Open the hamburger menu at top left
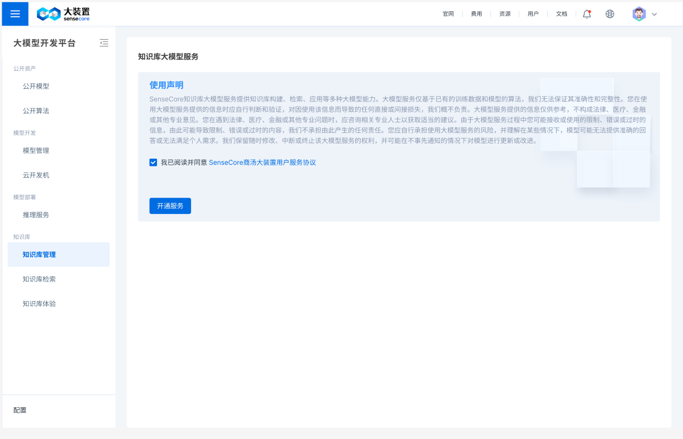The width and height of the screenshot is (683, 439). click(15, 13)
